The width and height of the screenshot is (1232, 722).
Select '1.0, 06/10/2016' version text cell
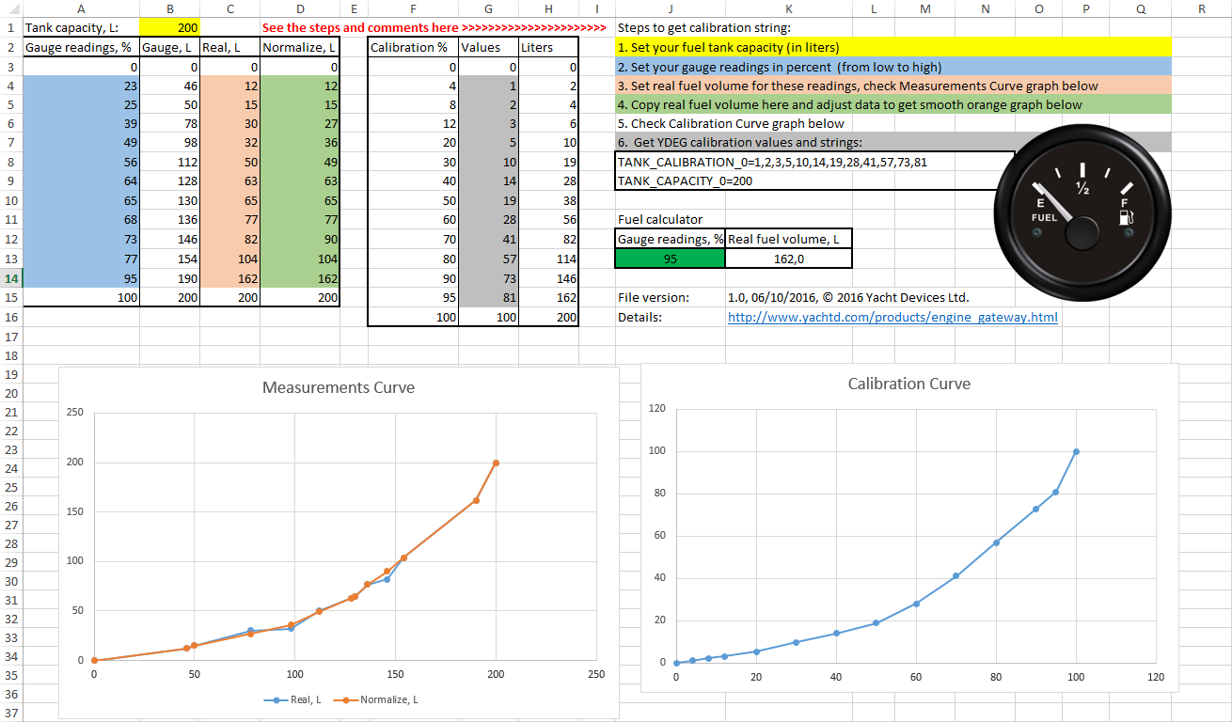click(848, 297)
